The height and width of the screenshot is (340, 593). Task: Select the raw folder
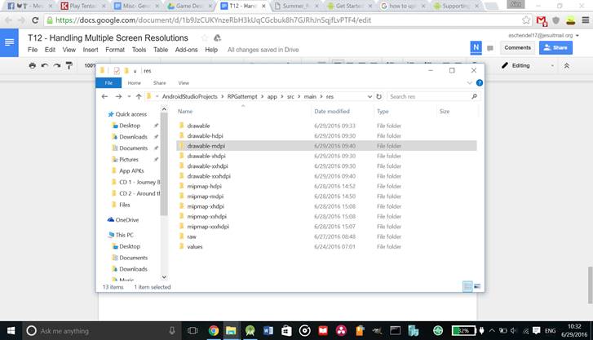point(192,236)
